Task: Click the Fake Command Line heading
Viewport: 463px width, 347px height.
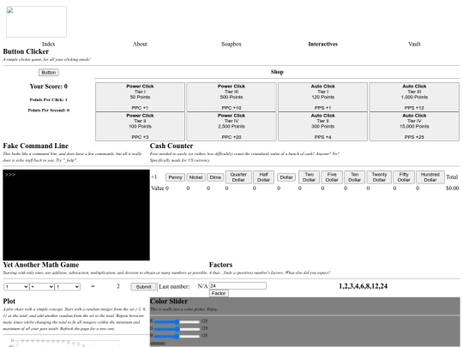Action: [x=36, y=146]
